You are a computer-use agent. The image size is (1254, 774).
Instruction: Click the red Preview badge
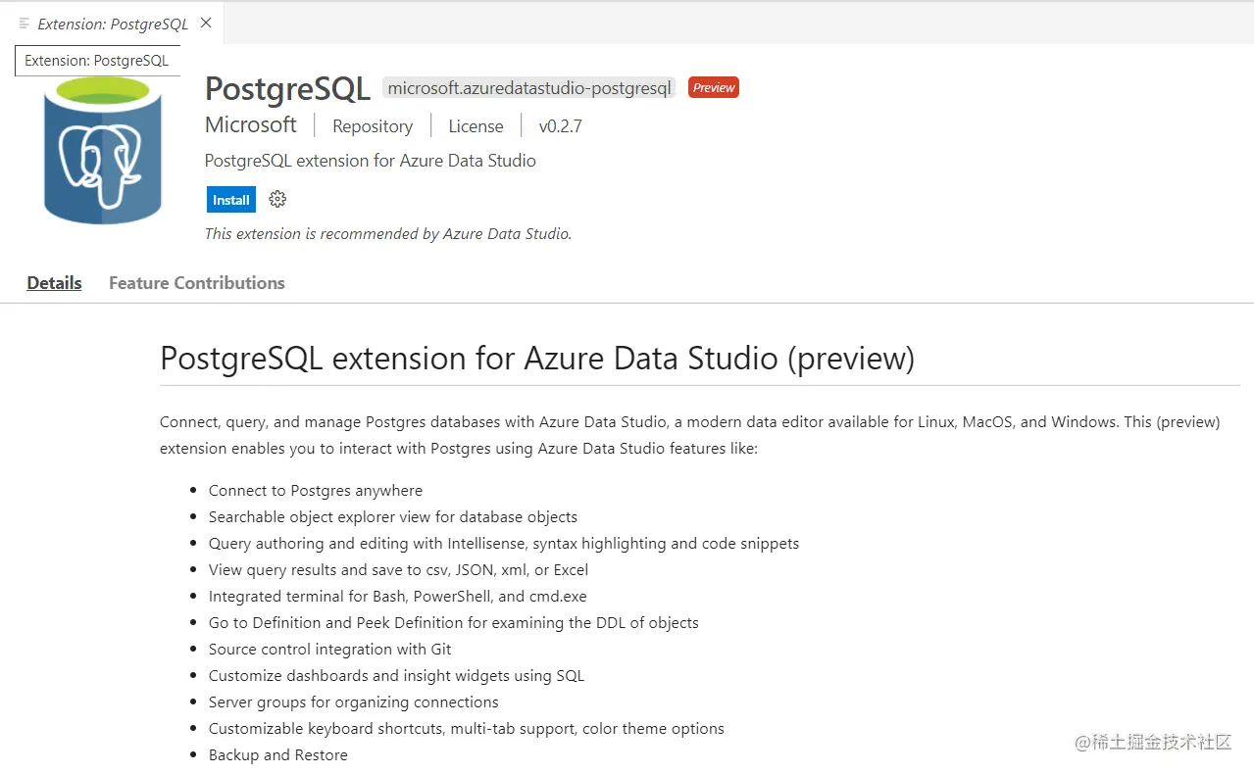713,87
